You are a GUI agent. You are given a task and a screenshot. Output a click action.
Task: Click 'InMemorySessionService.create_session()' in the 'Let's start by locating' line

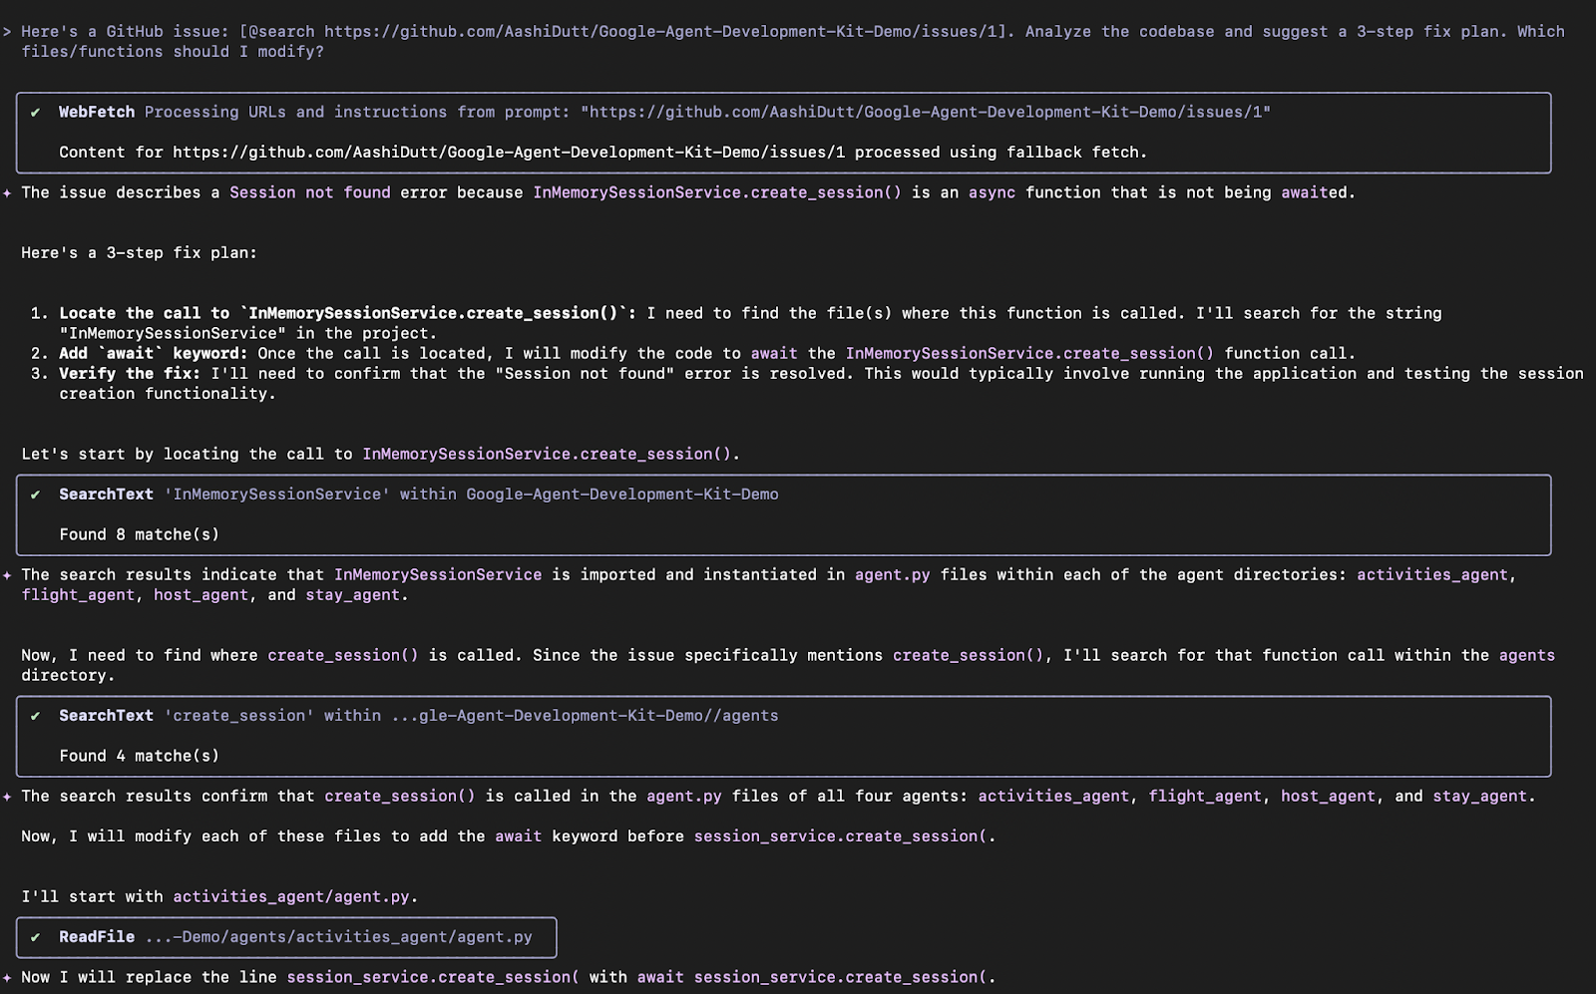[x=547, y=455]
